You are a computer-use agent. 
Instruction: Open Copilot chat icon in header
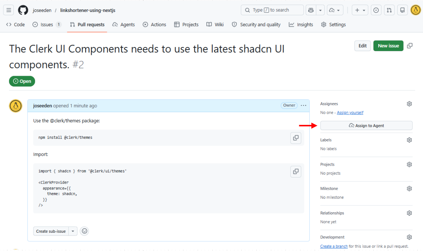point(311,10)
